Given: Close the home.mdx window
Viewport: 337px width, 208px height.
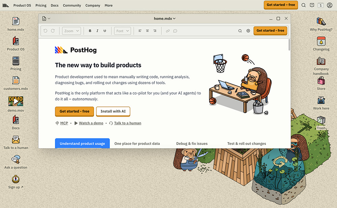Looking at the screenshot, I should [x=286, y=18].
